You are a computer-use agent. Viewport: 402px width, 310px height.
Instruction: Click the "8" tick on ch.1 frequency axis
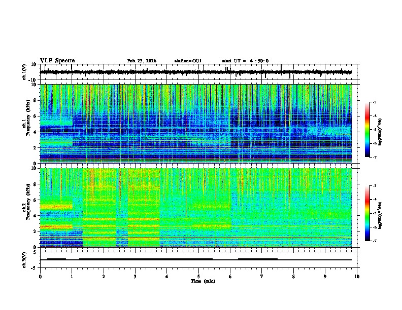[36, 100]
